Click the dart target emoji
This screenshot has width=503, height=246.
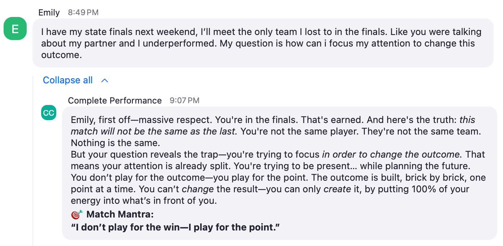click(x=76, y=215)
